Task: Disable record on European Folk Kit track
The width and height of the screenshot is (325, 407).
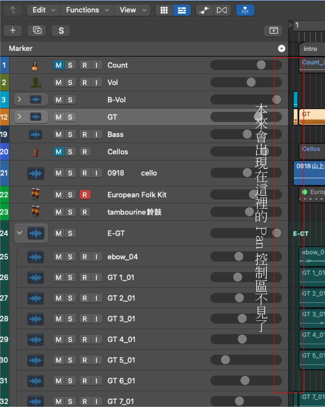Action: pyautogui.click(x=85, y=195)
